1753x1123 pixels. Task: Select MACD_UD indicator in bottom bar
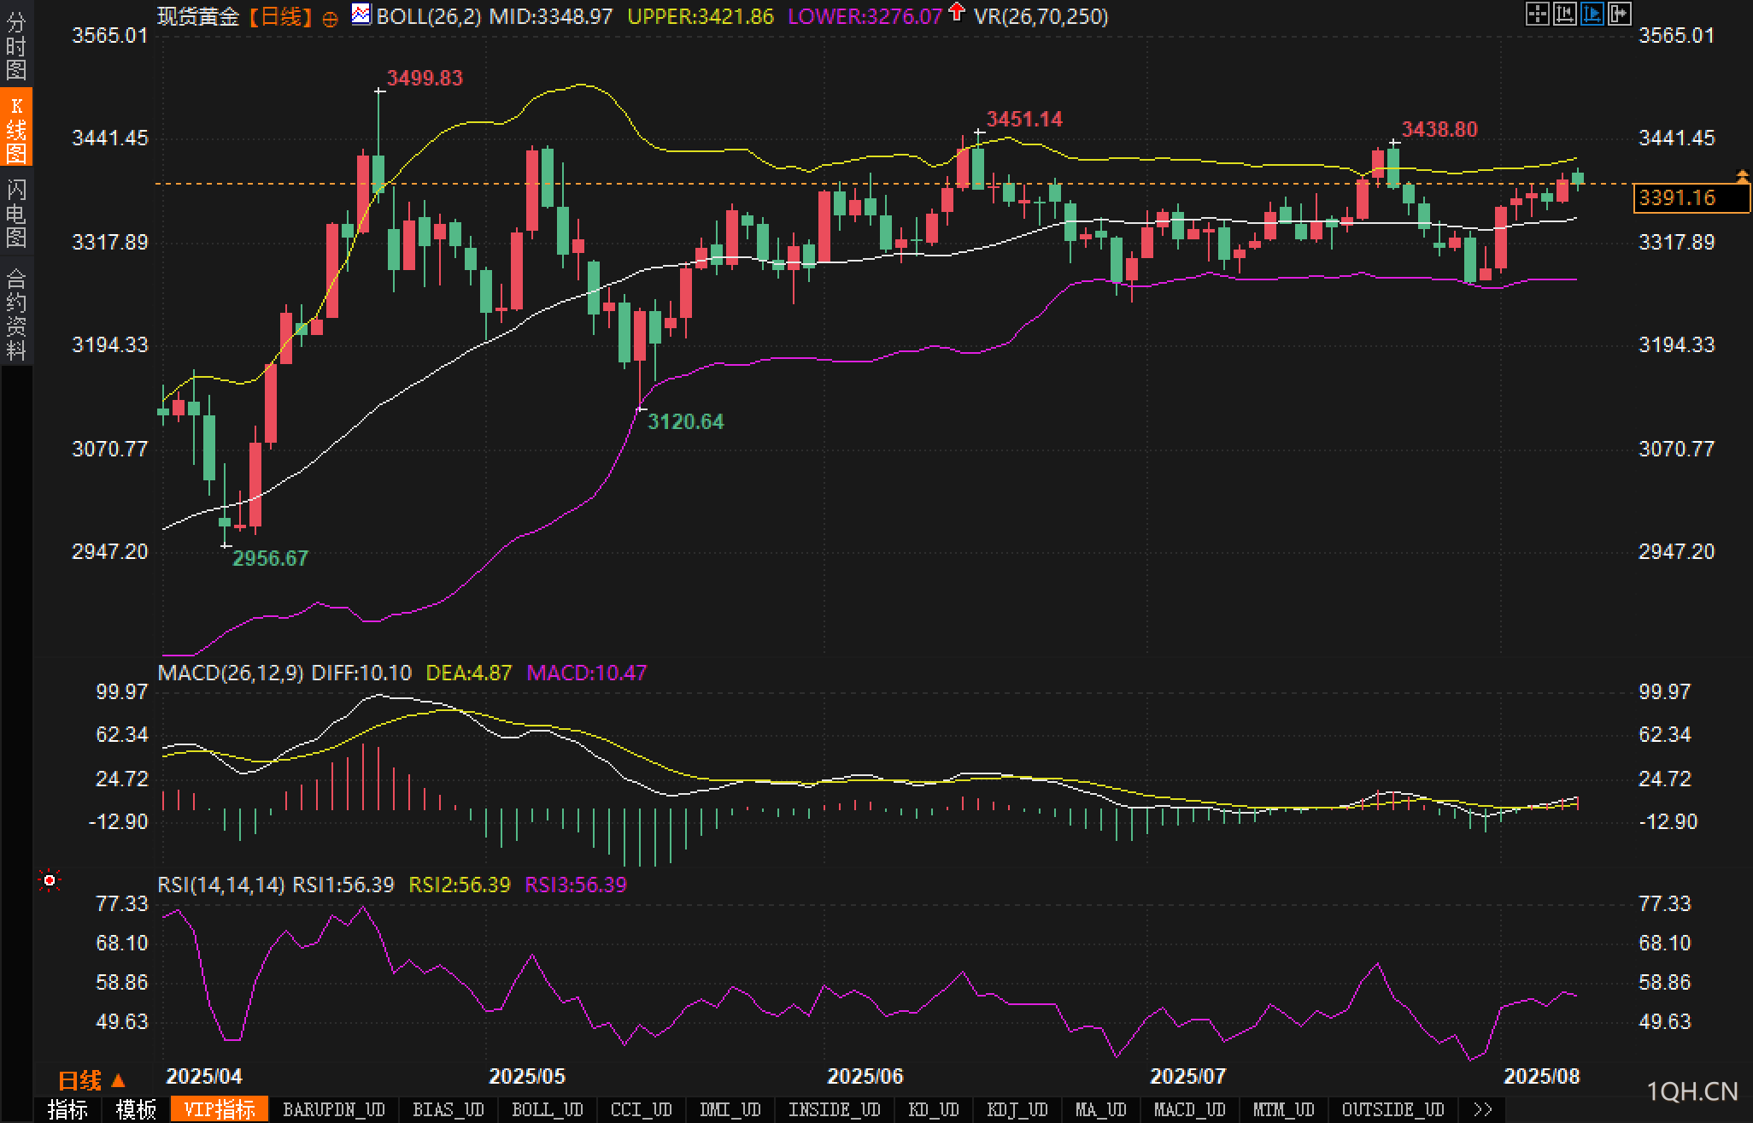tap(1189, 1109)
